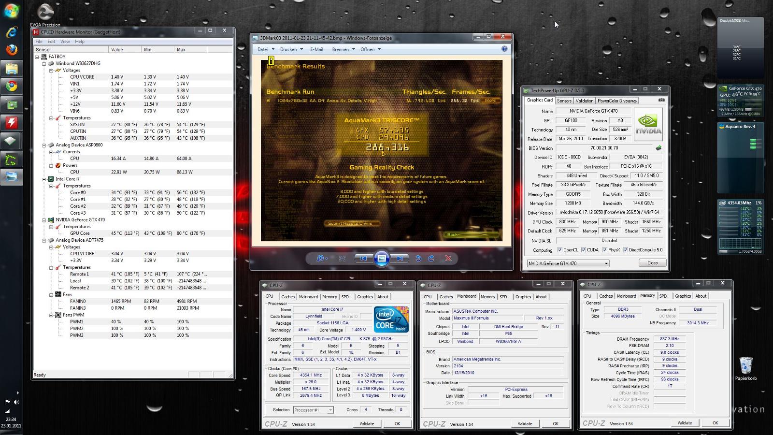
Task: Open photo viewer help question mark icon
Action: (504, 49)
